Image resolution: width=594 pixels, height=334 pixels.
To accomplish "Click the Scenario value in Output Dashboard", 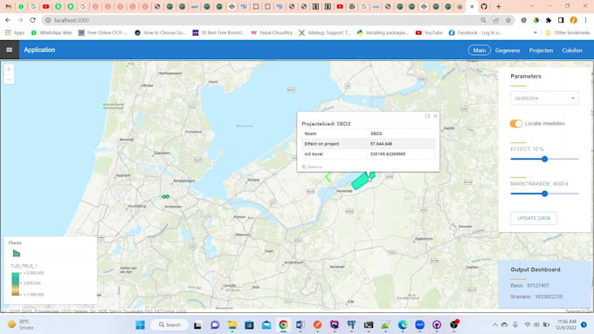I will 549,297.
